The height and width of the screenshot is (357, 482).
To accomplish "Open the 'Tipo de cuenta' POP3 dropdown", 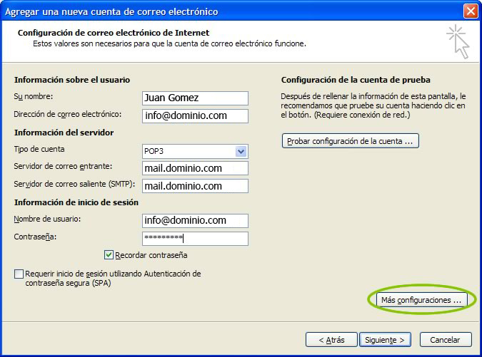I will 241,151.
